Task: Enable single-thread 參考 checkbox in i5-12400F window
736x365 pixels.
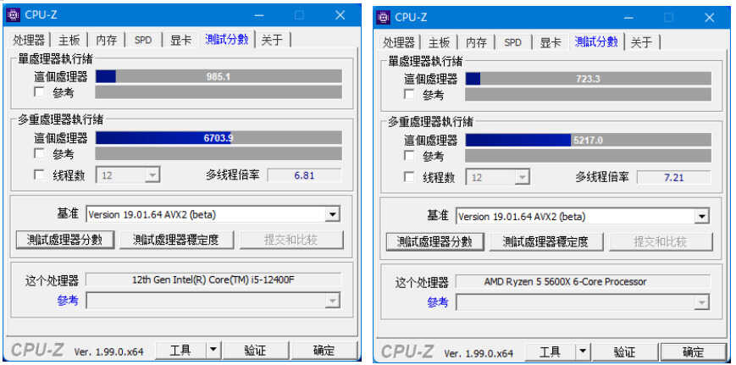Action: point(40,92)
